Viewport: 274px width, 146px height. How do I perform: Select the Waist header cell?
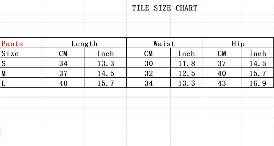pos(164,43)
